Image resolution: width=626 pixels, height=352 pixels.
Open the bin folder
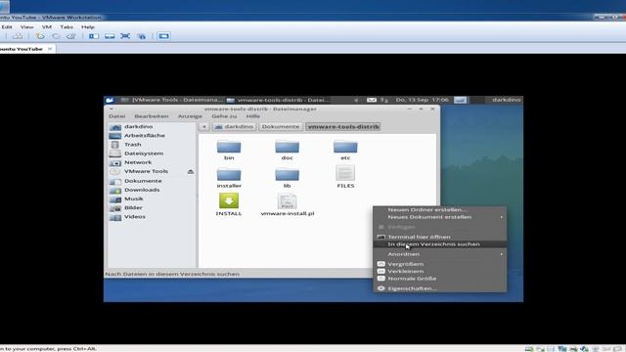pos(229,150)
